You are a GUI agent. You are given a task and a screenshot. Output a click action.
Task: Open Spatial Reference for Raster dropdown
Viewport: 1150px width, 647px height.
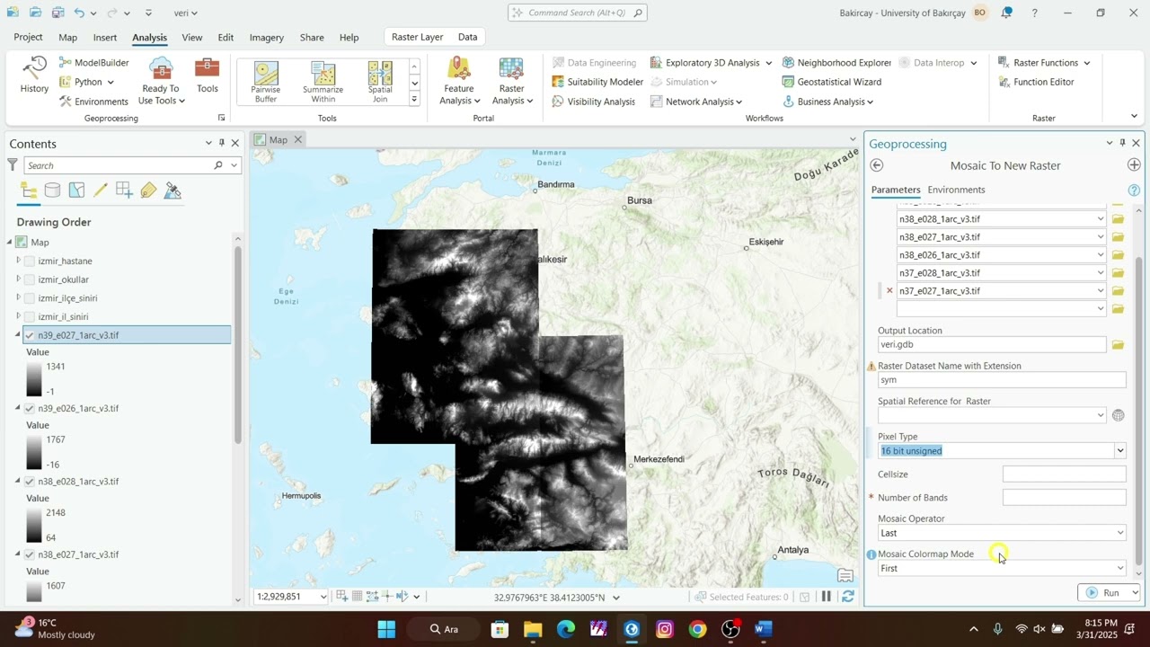tap(1101, 415)
